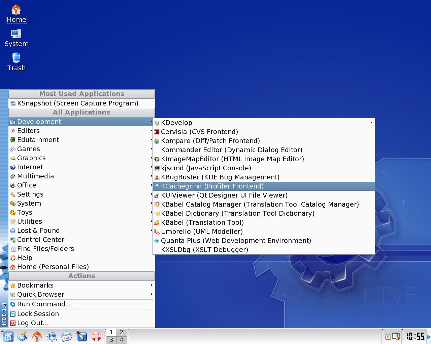Launch KBabel (Translation Tool)
Viewport: 431px width, 344px height.
click(264, 222)
